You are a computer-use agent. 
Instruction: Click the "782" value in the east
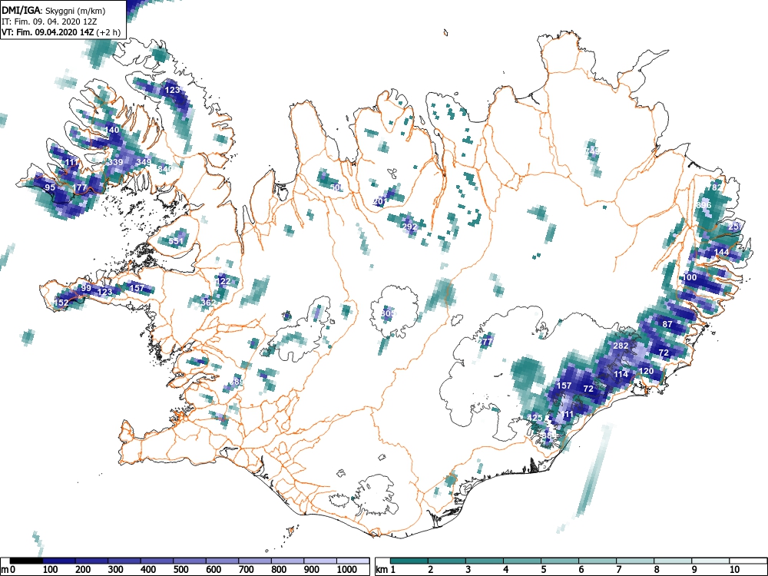[x=714, y=187]
